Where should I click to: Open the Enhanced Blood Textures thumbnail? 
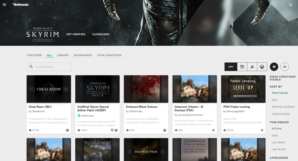(x=146, y=89)
